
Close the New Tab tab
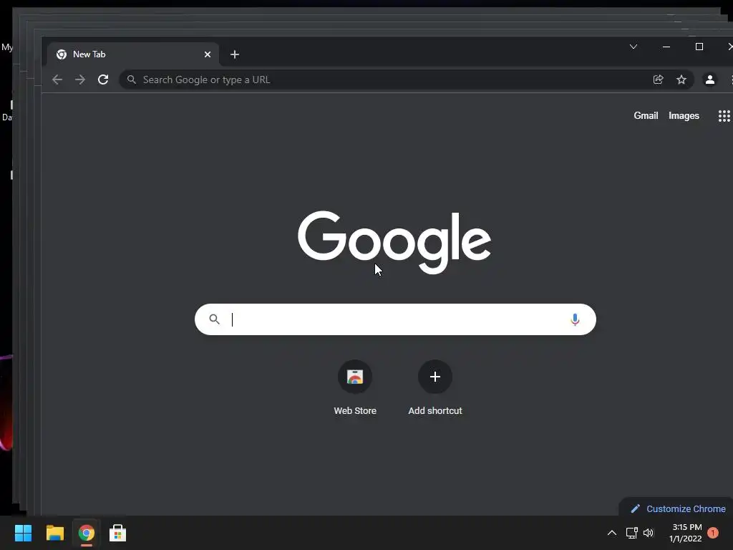208,54
